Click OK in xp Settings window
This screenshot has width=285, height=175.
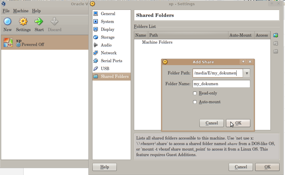tap(267, 167)
